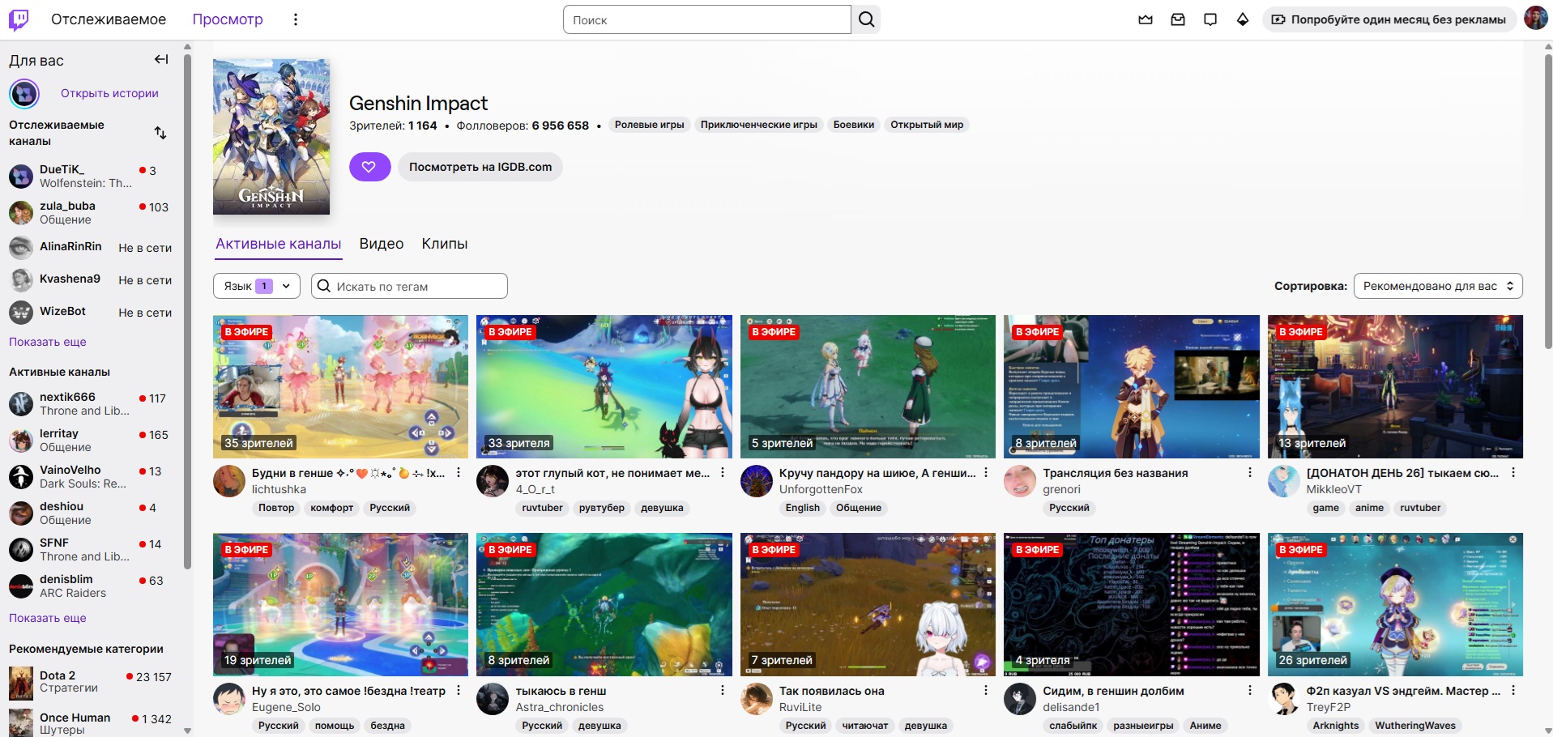This screenshot has width=1553, height=737.
Task: Focus the Искать по тегам field
Action: pos(409,286)
